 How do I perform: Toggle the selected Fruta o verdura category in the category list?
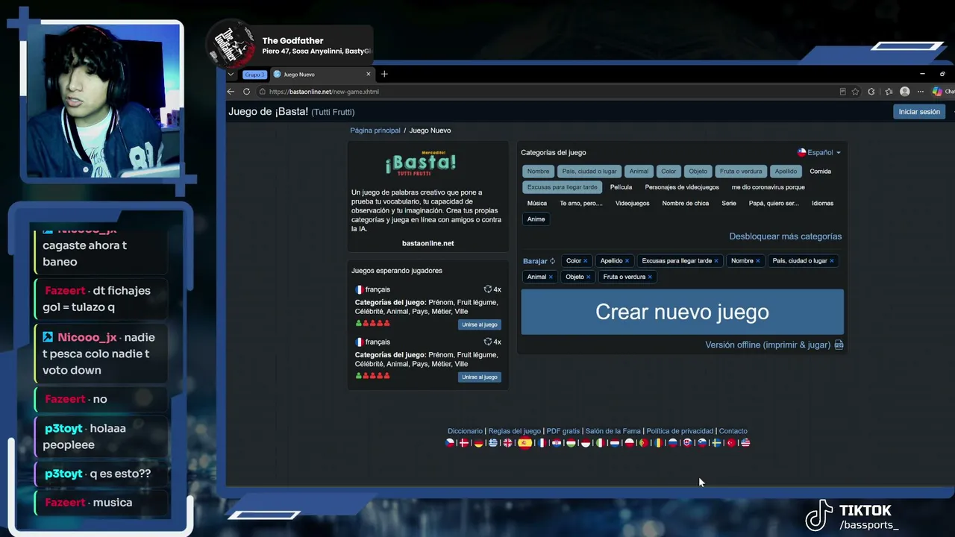(x=741, y=172)
